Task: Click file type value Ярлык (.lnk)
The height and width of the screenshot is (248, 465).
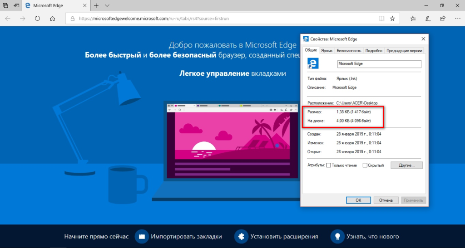Action: pyautogui.click(x=346, y=78)
